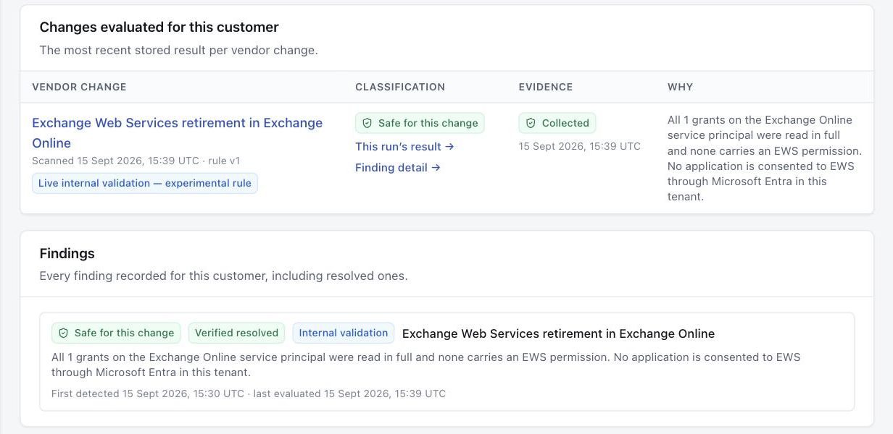Click the First detected 15 Sept 2026 line
This screenshot has width=893, height=434.
point(249,393)
